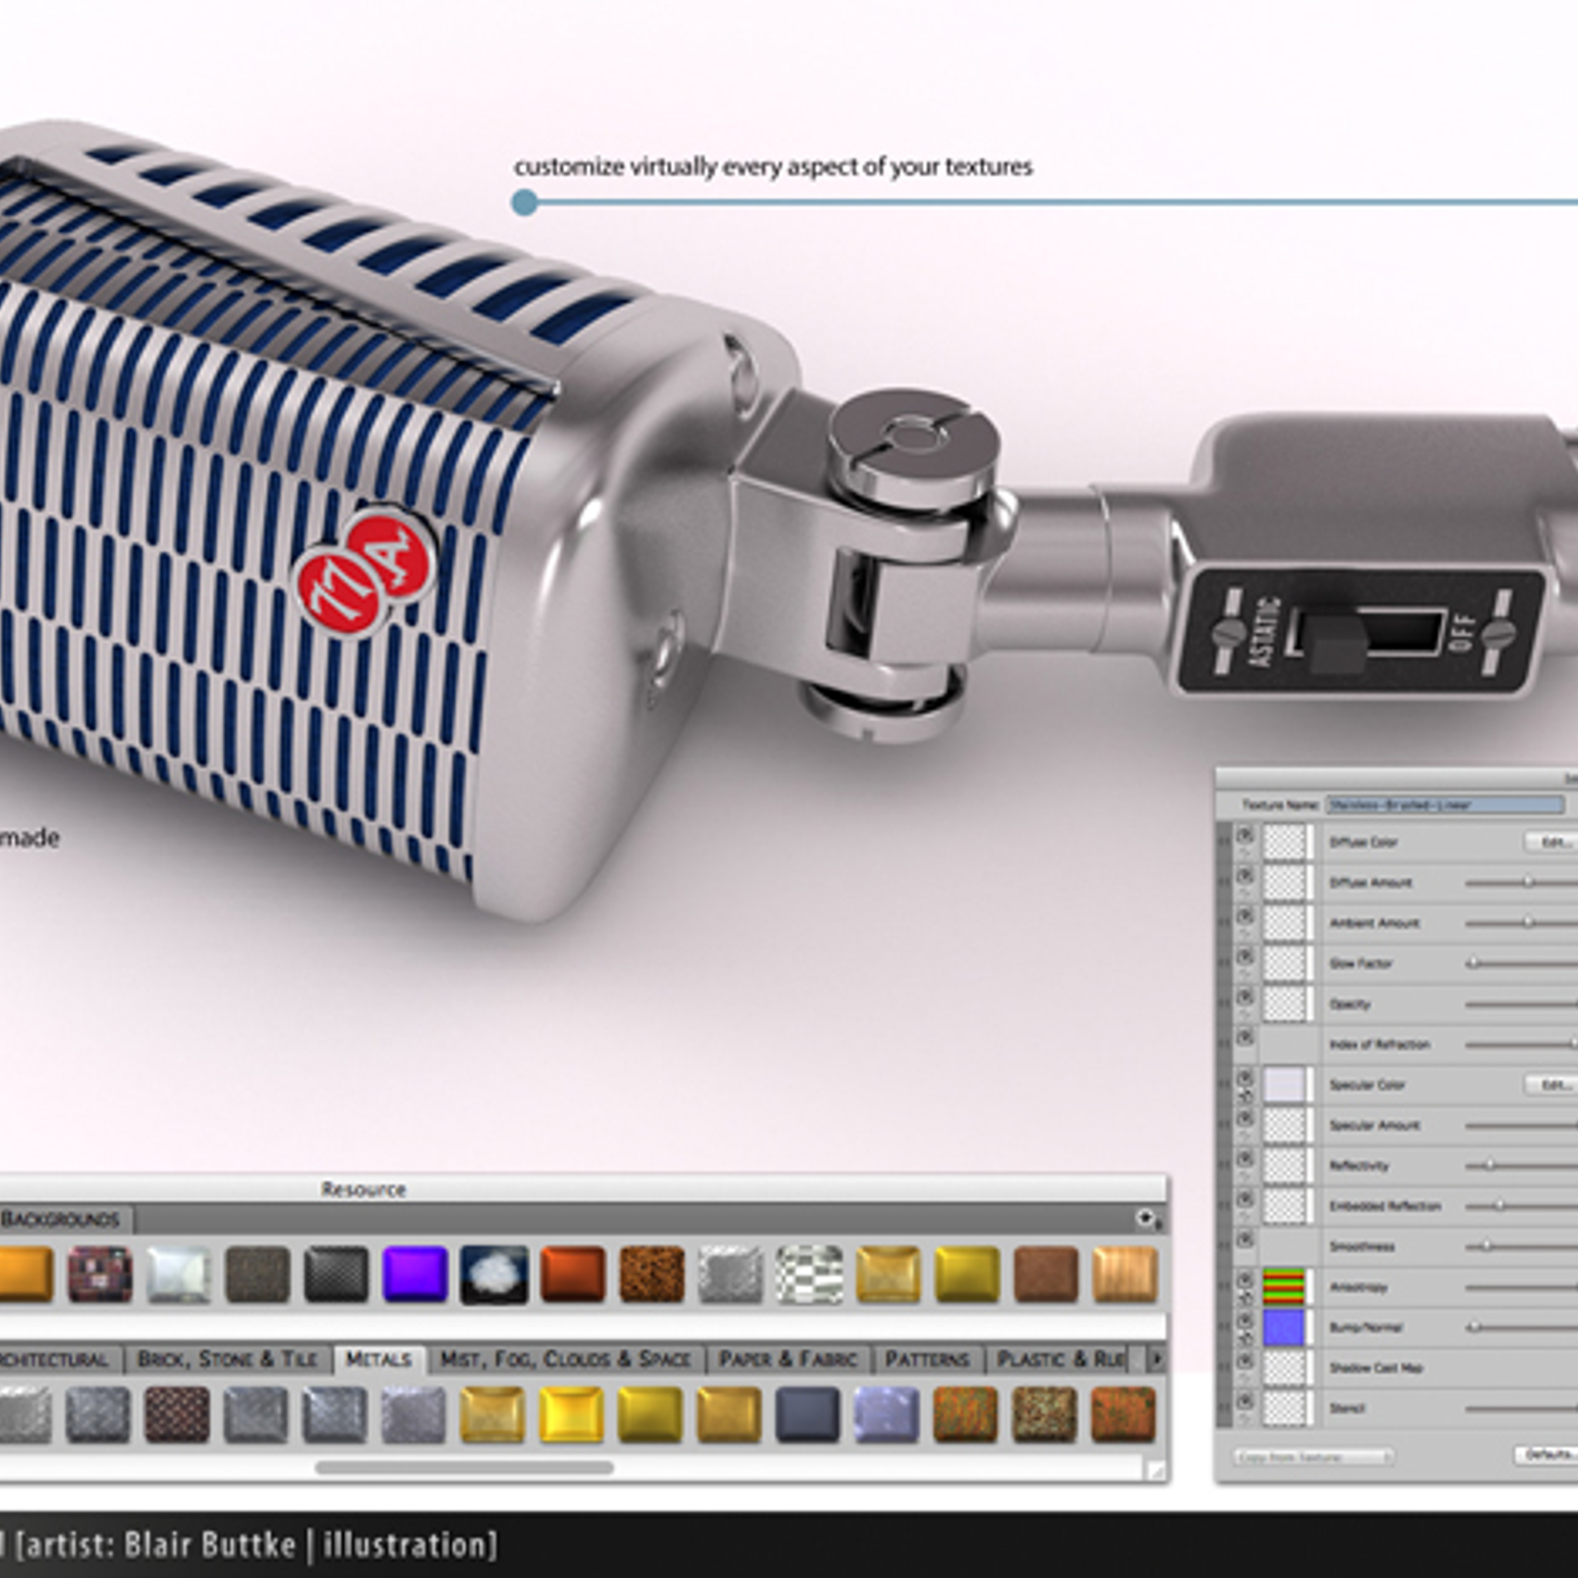The width and height of the screenshot is (1578, 1578).
Task: Open the Copy from Texture dropdown
Action: (1313, 1456)
